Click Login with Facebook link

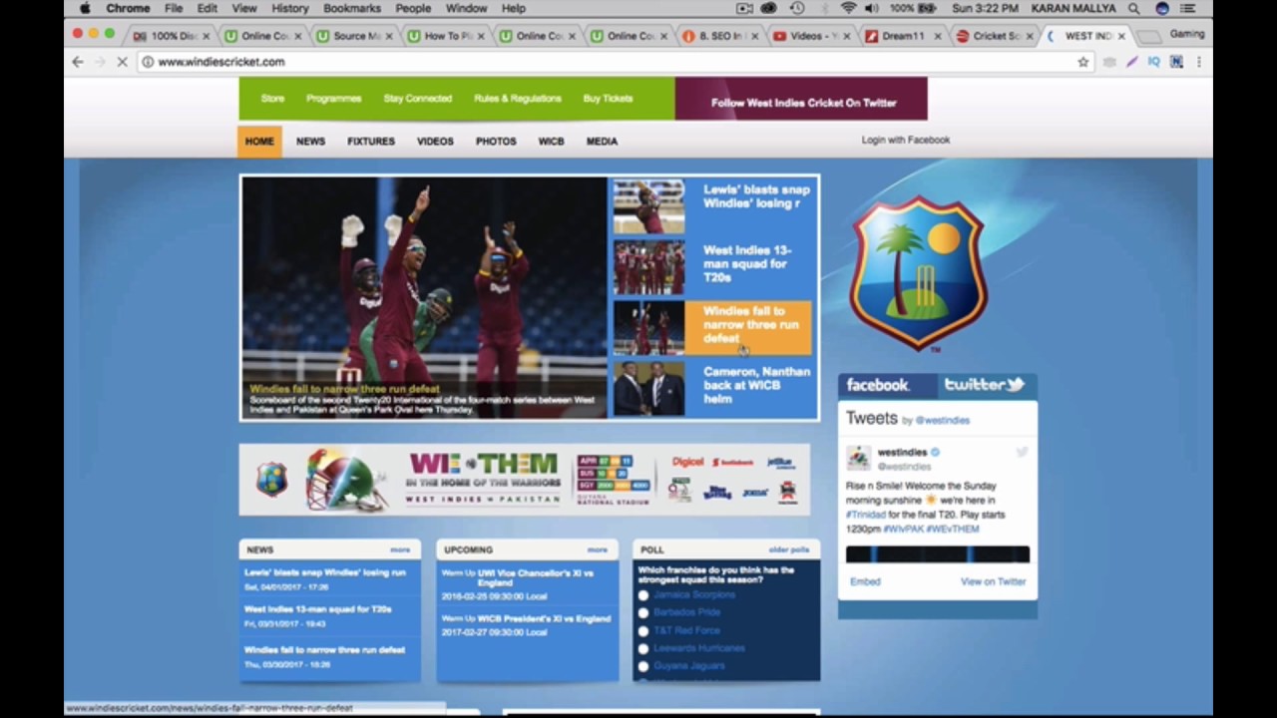click(905, 141)
